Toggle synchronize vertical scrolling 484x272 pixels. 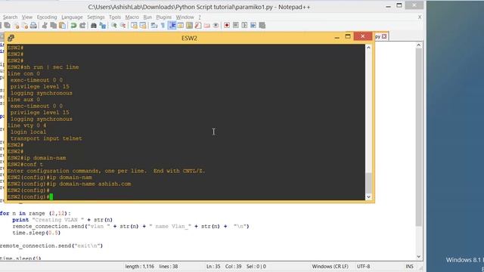134,26
